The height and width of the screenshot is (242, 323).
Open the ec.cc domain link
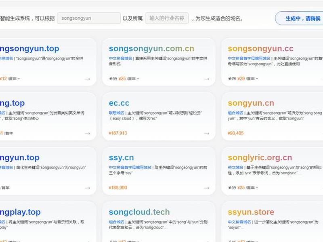(x=119, y=103)
